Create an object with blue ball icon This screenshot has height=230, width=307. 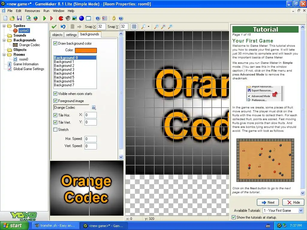tap(82, 18)
